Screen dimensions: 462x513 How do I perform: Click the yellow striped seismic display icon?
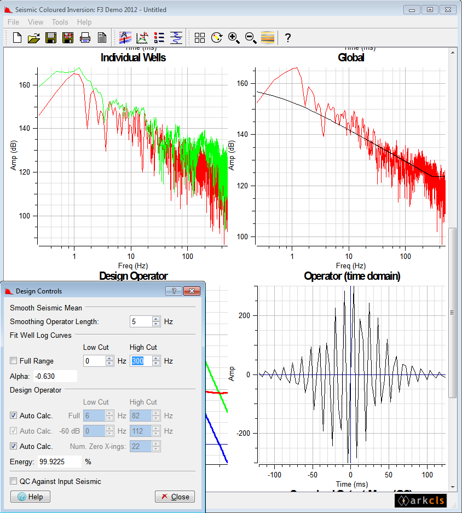[268, 38]
